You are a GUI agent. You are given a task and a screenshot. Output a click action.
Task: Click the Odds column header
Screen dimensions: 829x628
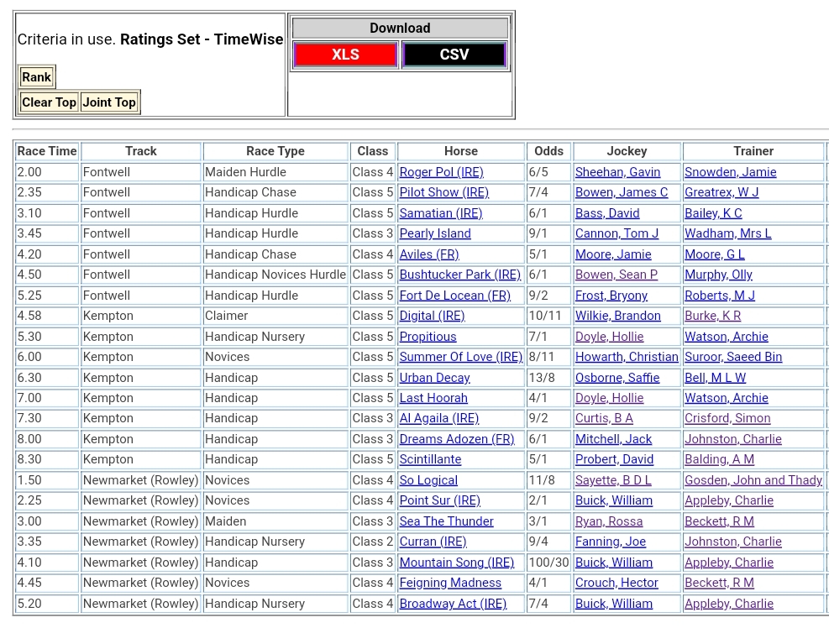point(548,151)
